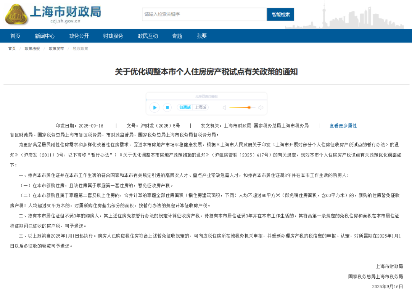Screen dimensions: 412x292
Task: Adjust the audio volume slider
Action: pos(242,107)
